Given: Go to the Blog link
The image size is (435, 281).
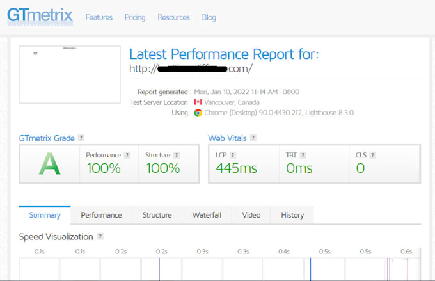Looking at the screenshot, I should click(209, 17).
